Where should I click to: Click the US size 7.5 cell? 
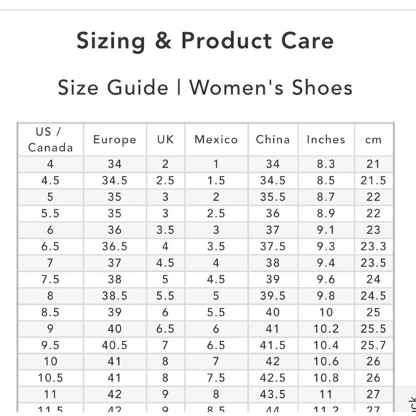(50, 280)
